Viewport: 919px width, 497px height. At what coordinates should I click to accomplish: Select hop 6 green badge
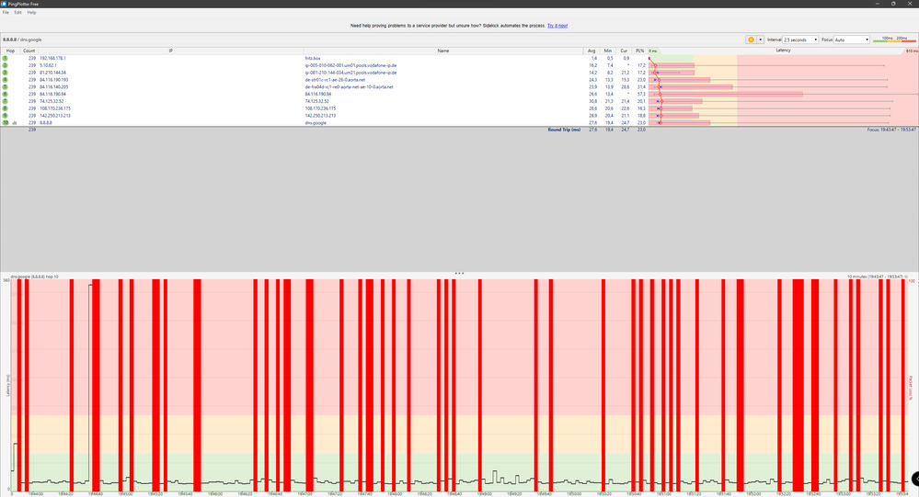(6, 95)
